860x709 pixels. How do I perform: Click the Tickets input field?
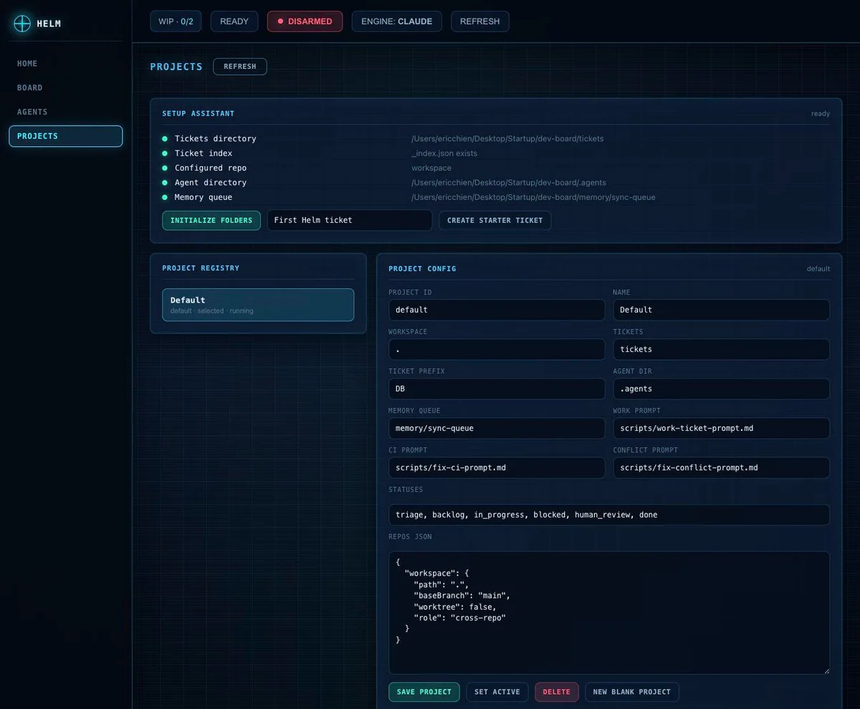tap(721, 349)
